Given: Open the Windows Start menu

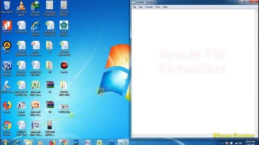Looking at the screenshot, I should pos(5,143).
